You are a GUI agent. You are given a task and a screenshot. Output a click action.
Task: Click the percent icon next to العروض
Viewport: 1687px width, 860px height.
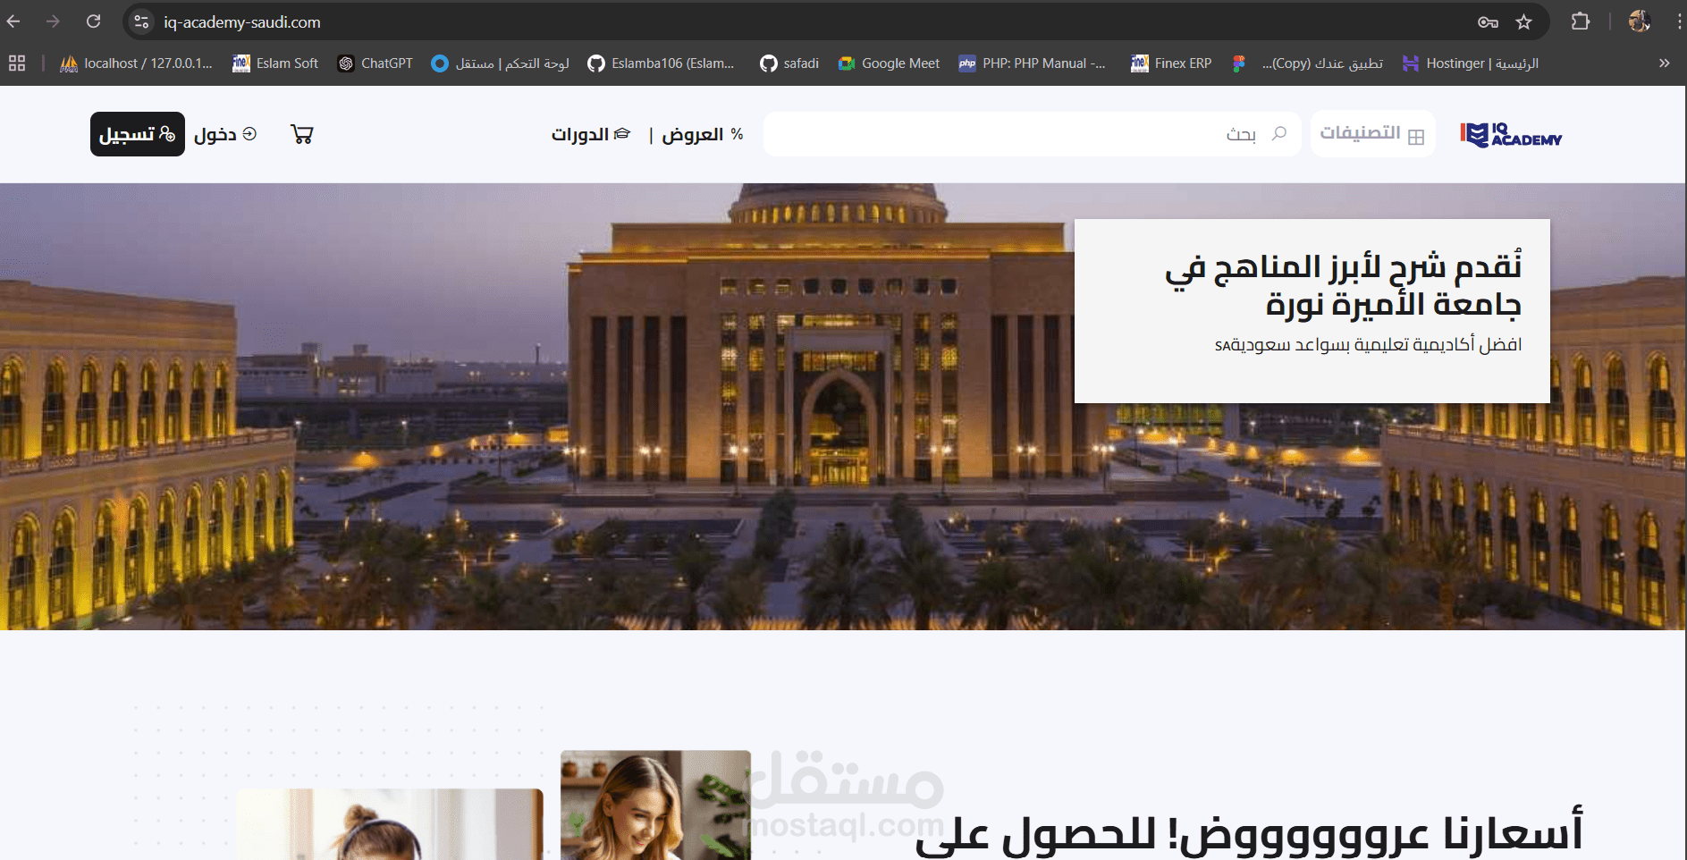[736, 134]
